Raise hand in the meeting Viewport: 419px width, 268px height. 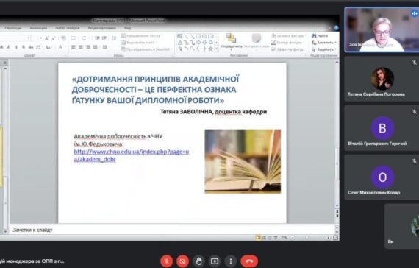point(198,261)
